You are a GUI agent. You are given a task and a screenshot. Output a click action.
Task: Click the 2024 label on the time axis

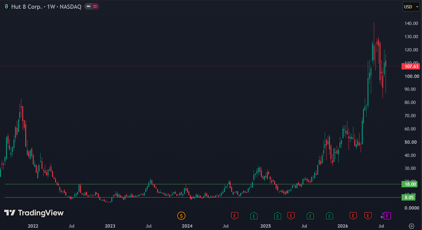187,226
